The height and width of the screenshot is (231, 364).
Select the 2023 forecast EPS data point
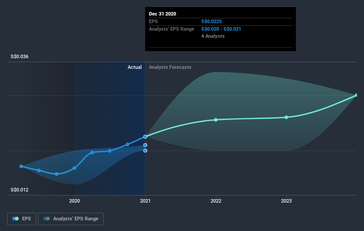click(286, 117)
